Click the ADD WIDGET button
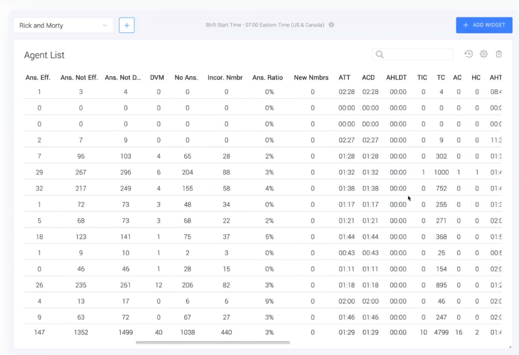The image size is (519, 355). (484, 25)
